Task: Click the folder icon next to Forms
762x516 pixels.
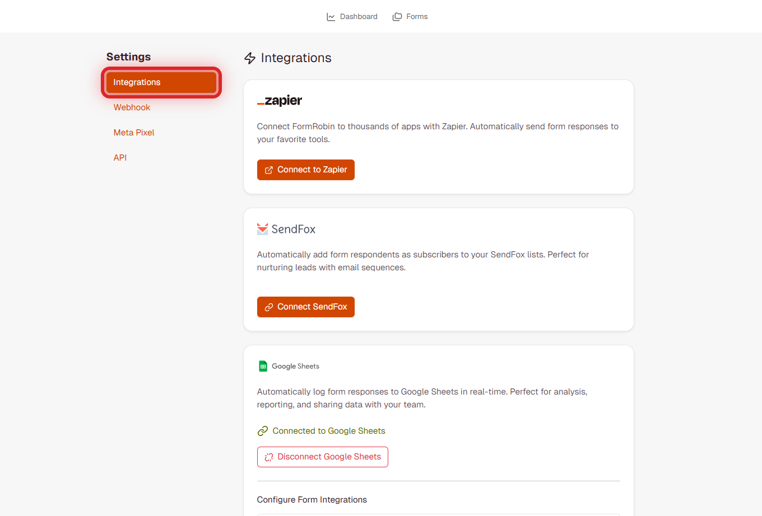Action: pyautogui.click(x=397, y=16)
